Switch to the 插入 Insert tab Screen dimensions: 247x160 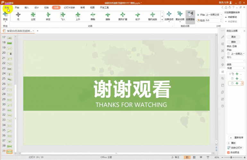click(27, 8)
